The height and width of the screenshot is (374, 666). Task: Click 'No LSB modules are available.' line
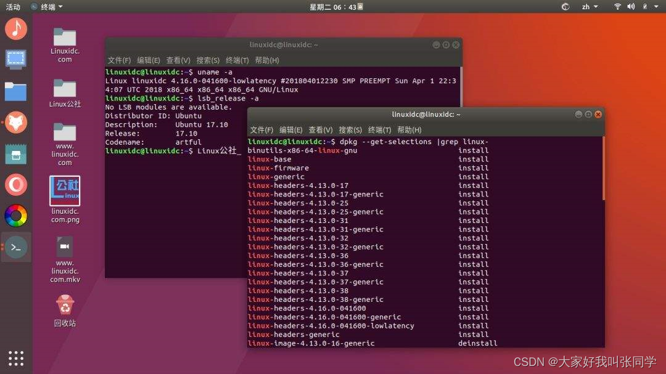click(x=168, y=107)
